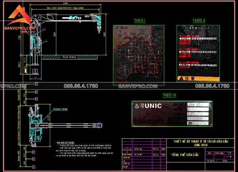The width and height of the screenshot is (238, 172).
Task: Select the specification plate image under THEO II
Action: (x=198, y=53)
